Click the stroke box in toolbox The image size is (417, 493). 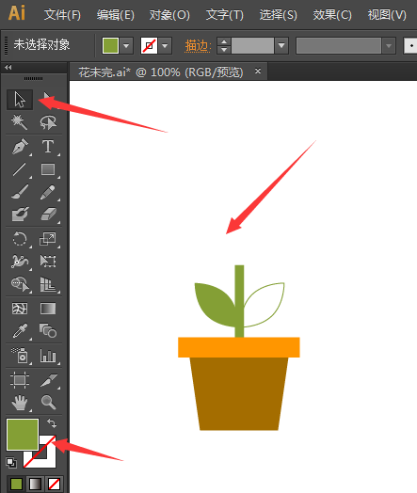point(47,459)
